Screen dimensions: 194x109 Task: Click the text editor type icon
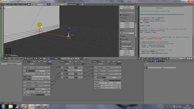pyautogui.click(x=139, y=58)
